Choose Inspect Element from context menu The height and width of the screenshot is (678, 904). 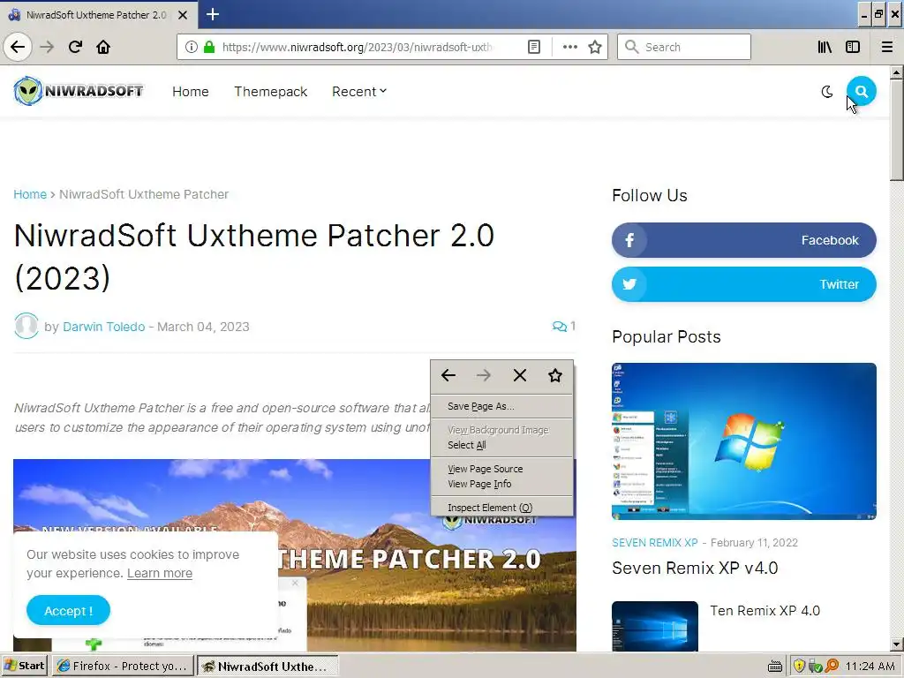click(x=501, y=508)
